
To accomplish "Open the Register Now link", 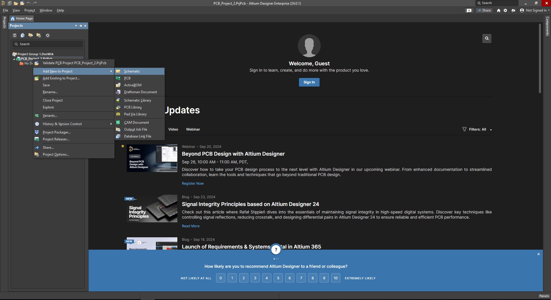I will click(193, 184).
